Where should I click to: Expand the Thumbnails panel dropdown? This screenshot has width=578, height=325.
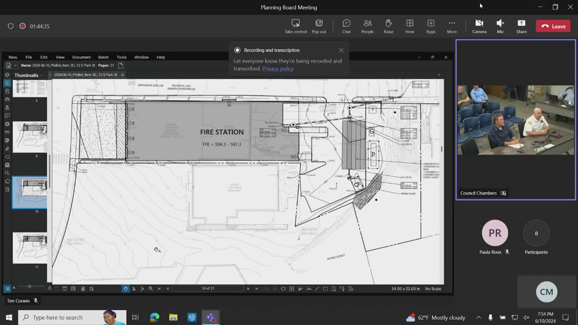click(42, 75)
